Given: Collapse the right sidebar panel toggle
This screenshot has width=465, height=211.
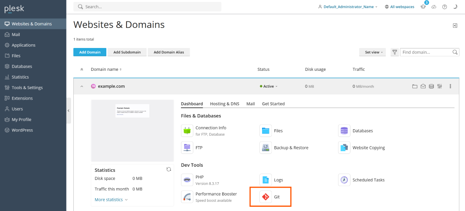Looking at the screenshot, I should (455, 26).
